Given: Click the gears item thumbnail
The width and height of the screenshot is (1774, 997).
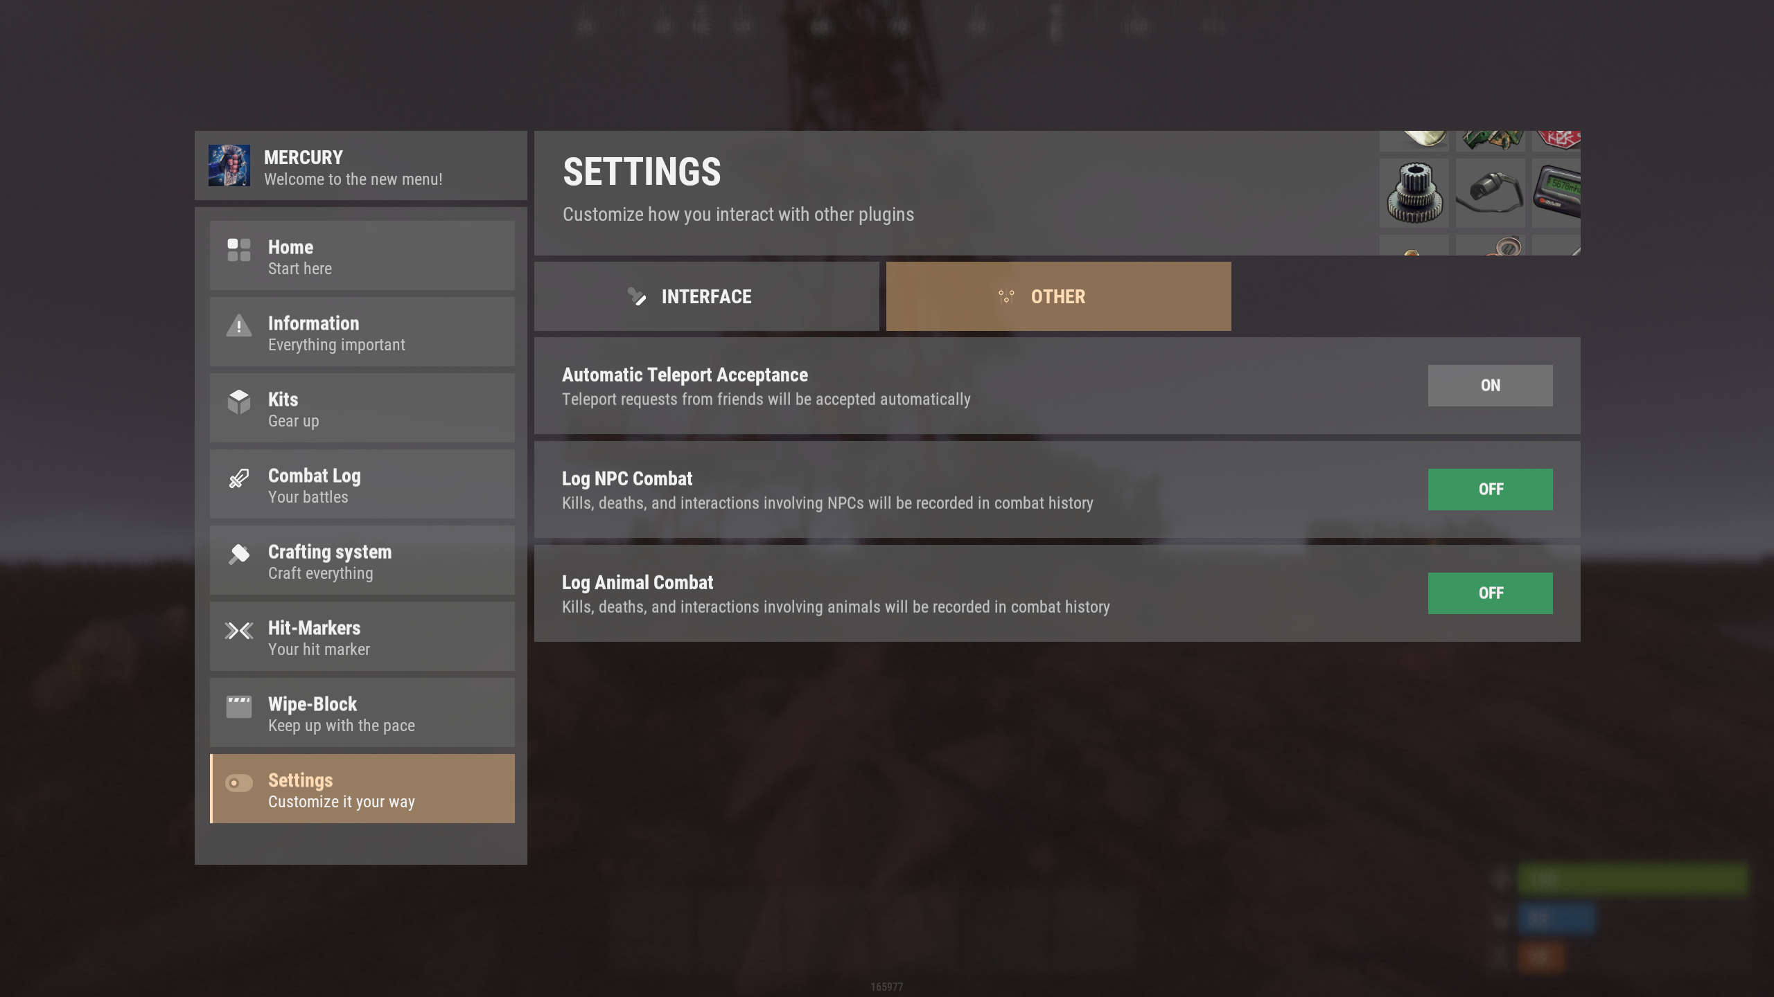Looking at the screenshot, I should pyautogui.click(x=1414, y=193).
